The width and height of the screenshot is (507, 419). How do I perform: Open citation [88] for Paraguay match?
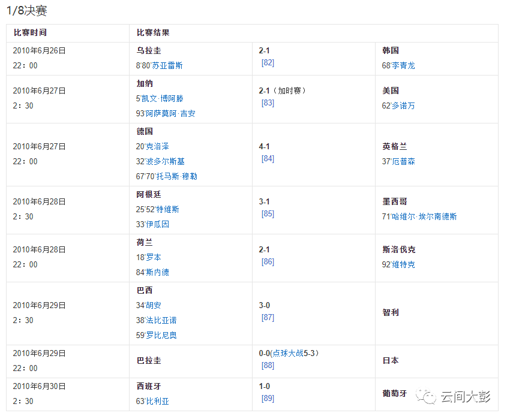pos(268,366)
